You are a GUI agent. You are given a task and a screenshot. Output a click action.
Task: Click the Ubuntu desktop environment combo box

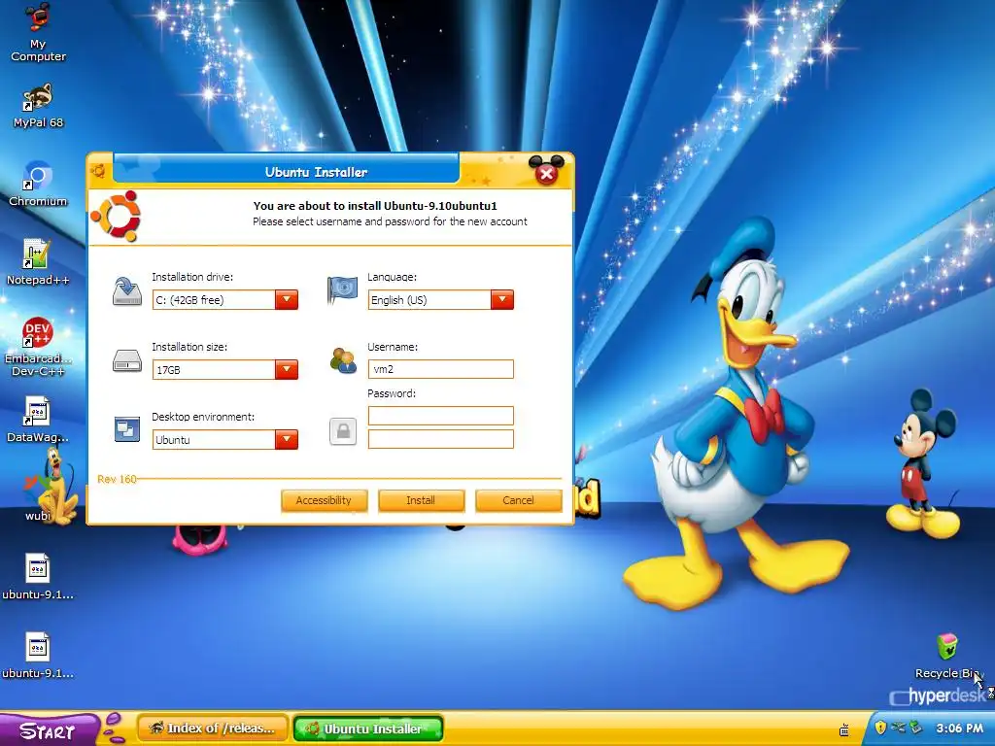coord(225,439)
